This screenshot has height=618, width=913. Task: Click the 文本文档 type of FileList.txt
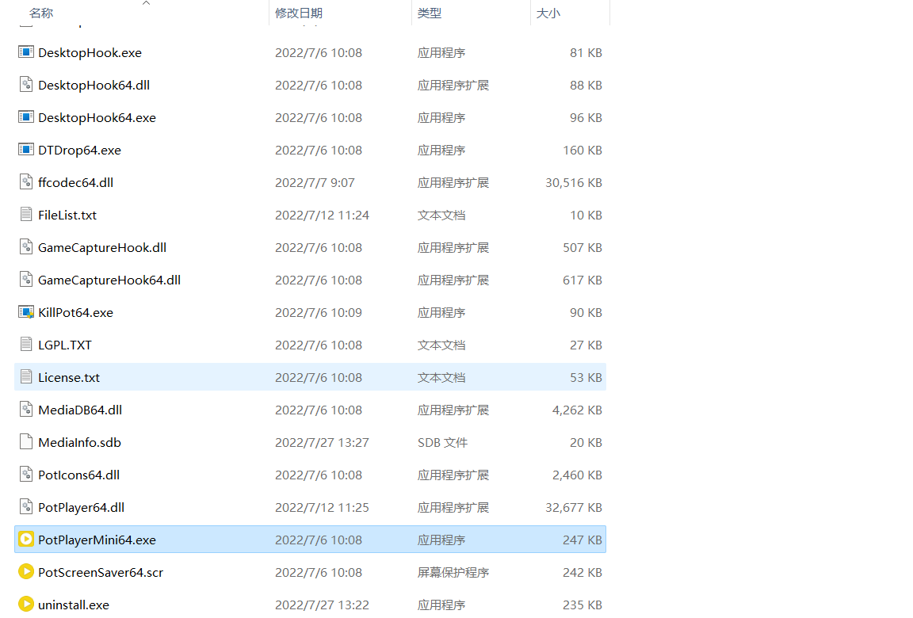[441, 216]
